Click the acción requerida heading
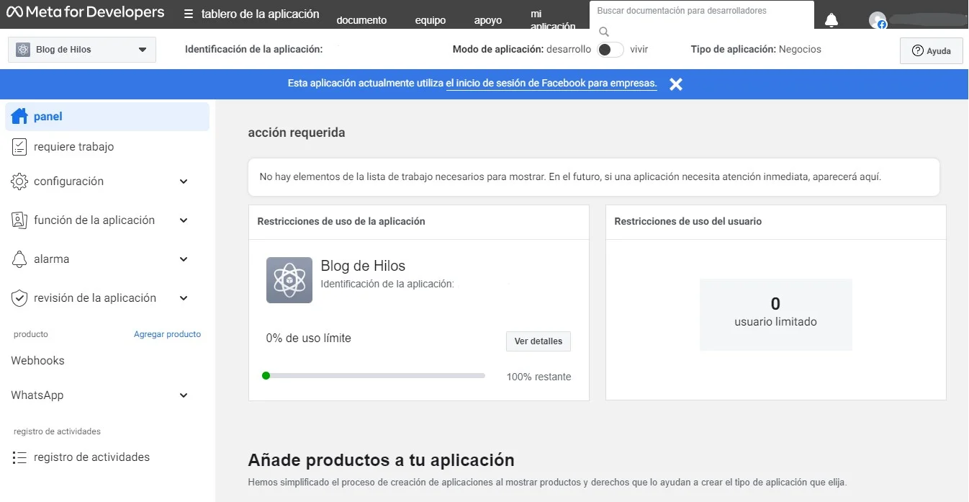The width and height of the screenshot is (969, 502). tap(297, 133)
